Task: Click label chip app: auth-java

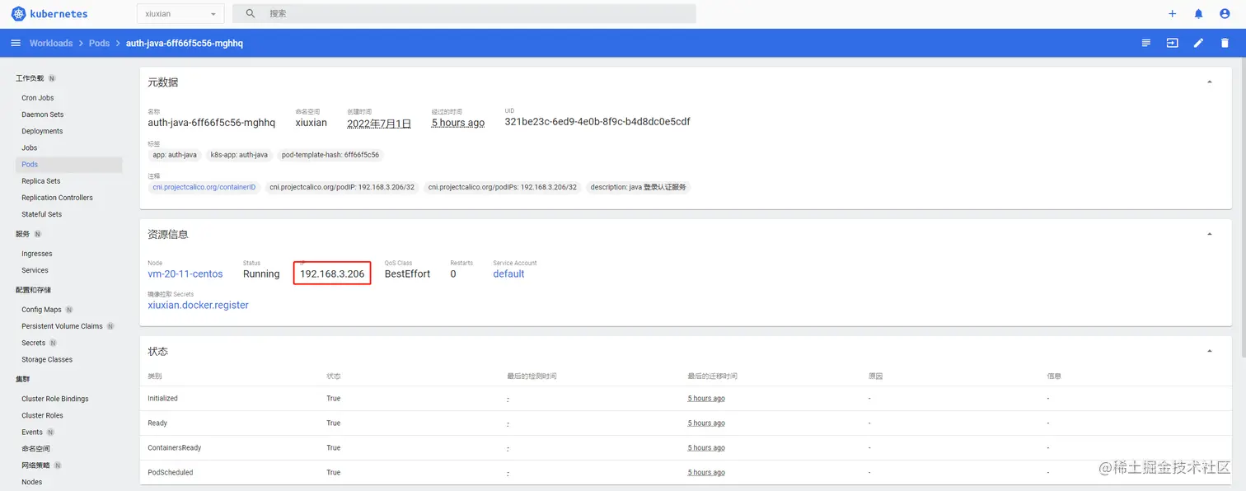Action: coord(175,155)
